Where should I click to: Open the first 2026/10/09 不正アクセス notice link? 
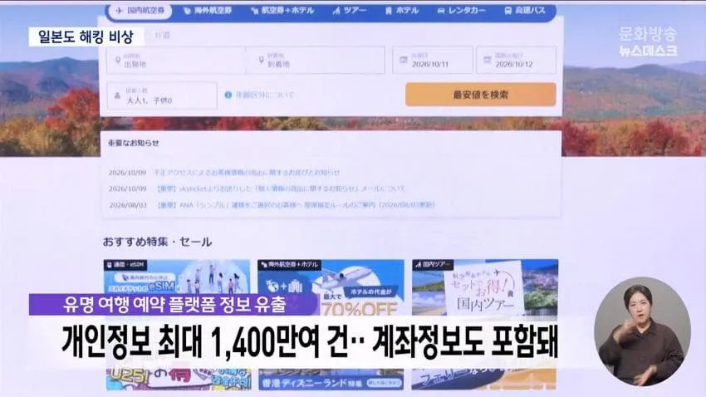tap(247, 173)
